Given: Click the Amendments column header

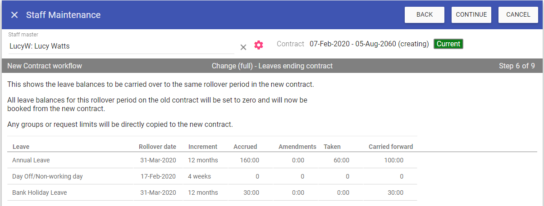Looking at the screenshot, I should tap(297, 147).
